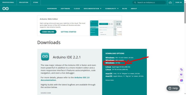Viewport: 186px width, 95px height.
Task: Click the colorful brain floating icon
Action: point(181,81)
